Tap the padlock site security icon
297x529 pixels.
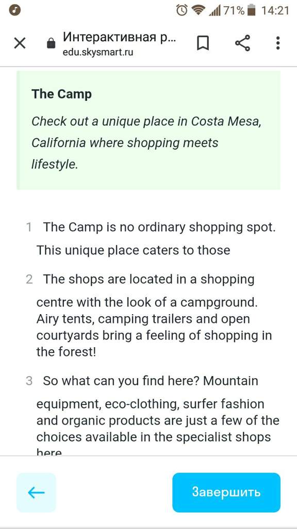click(51, 43)
